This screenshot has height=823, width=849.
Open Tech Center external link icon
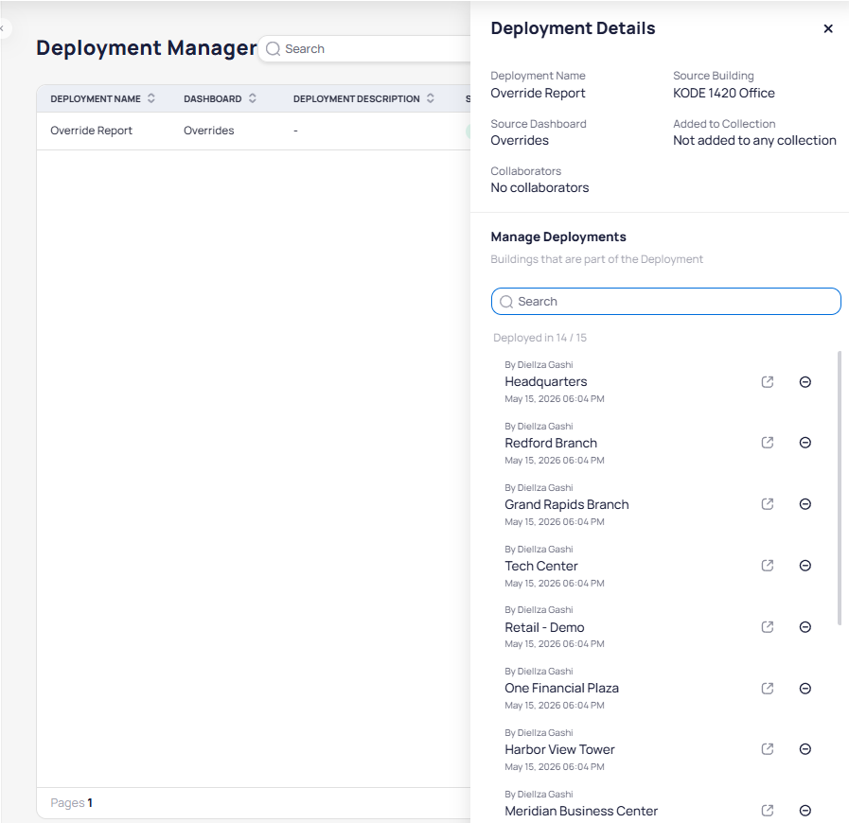pos(767,566)
